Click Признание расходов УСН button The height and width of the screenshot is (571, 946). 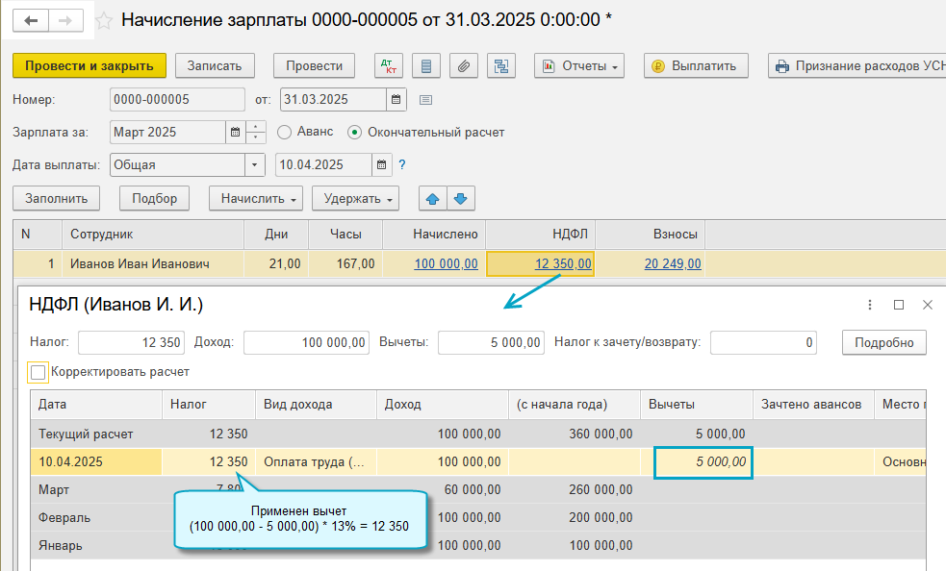click(857, 65)
